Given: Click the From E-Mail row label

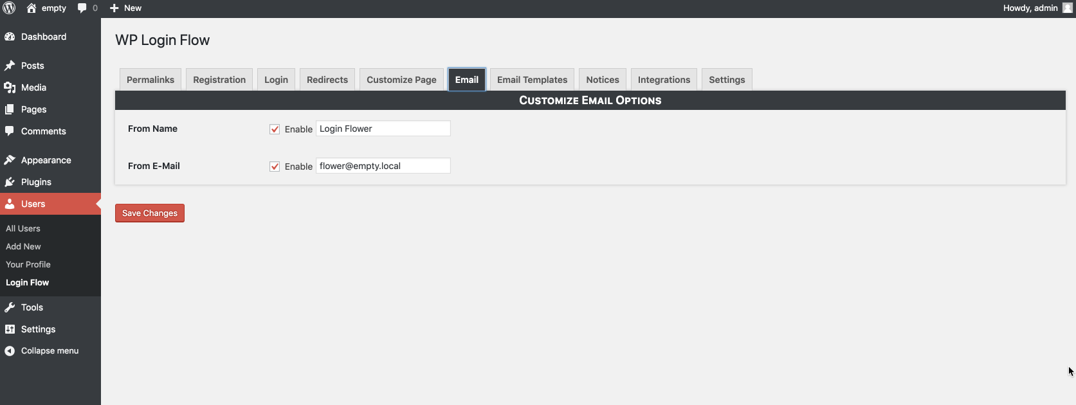Looking at the screenshot, I should (154, 166).
